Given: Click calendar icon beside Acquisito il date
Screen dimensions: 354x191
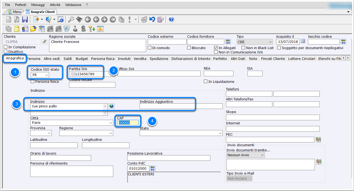Looking at the screenshot, I should coord(303,41).
